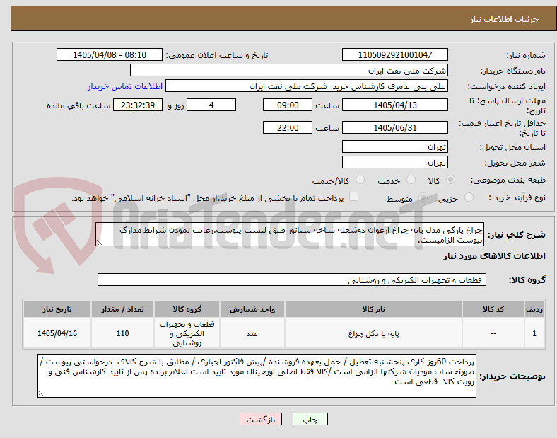Viewport: 557px width, 438px height.
Task: Click the price validity date 1405/06/31
Action: (x=394, y=127)
